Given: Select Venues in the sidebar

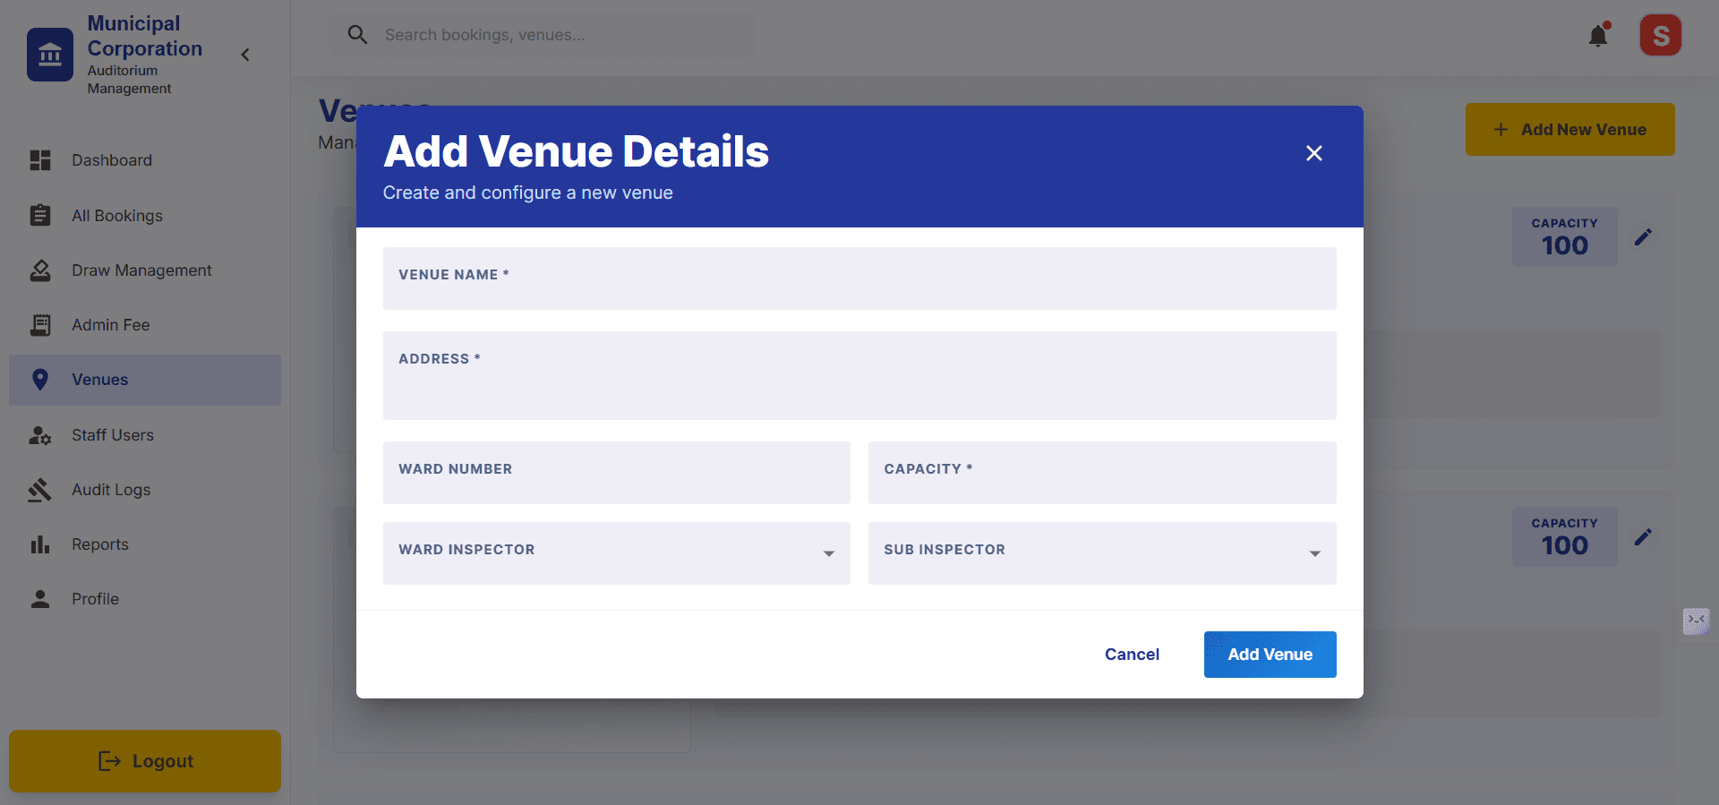Looking at the screenshot, I should click(x=145, y=380).
